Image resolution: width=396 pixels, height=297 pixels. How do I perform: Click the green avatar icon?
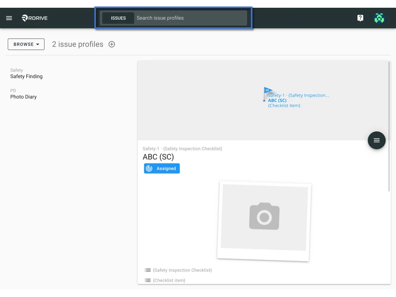pyautogui.click(x=379, y=18)
